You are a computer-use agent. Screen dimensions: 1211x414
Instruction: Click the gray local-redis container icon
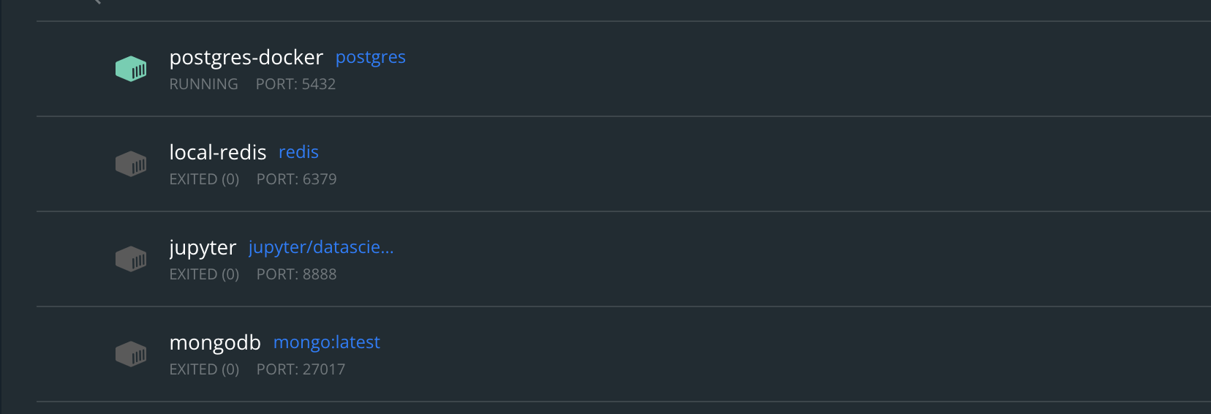131,164
